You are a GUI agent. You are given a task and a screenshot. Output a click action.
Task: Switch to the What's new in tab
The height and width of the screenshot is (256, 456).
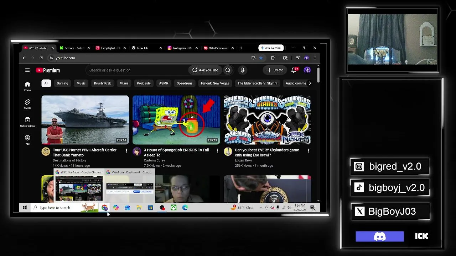tap(218, 48)
